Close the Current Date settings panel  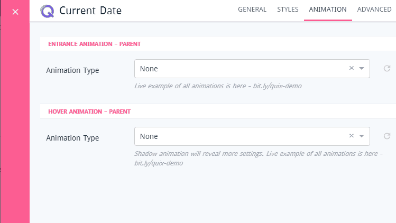[15, 12]
